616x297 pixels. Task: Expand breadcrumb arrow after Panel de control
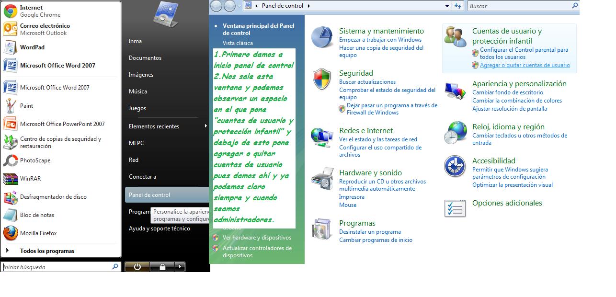coord(309,6)
